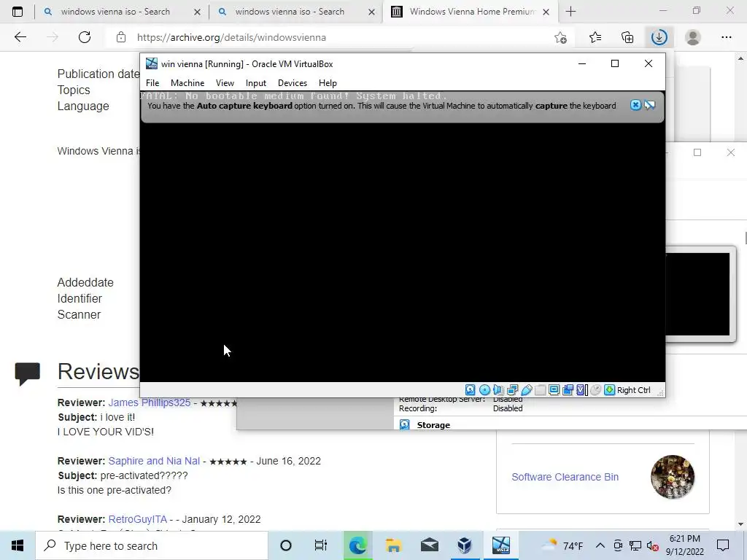Click the Right Ctrl host key label
The width and height of the screenshot is (747, 560).
pyautogui.click(x=634, y=390)
